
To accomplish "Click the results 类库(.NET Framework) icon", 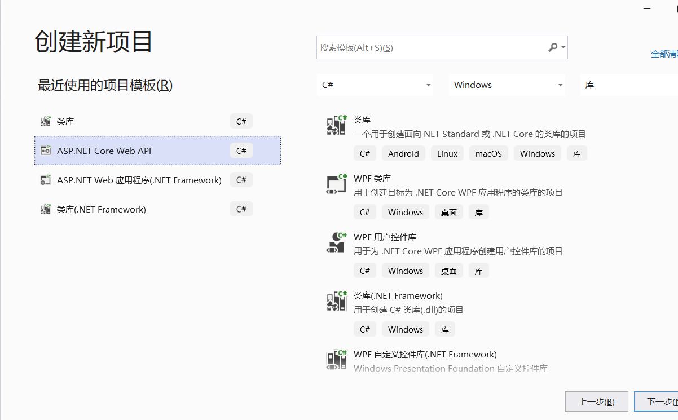I will tap(336, 301).
